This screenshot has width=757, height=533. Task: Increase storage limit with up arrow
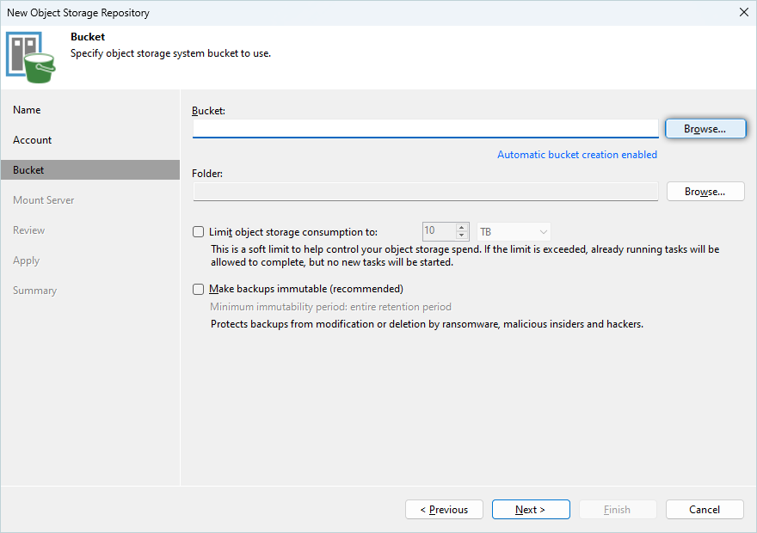coord(462,228)
